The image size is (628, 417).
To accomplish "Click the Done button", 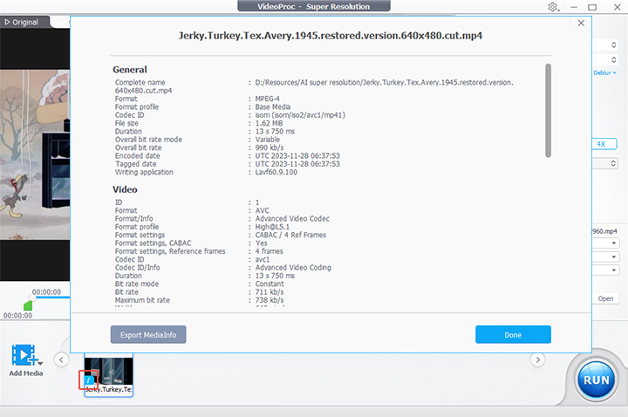I will [513, 334].
